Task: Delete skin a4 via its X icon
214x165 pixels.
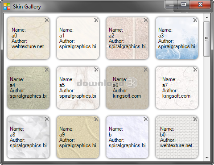Action: (x=47, y=70)
